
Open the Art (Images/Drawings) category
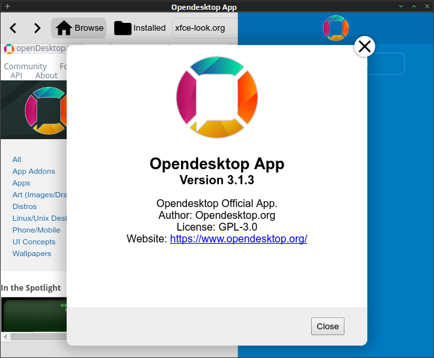click(x=39, y=195)
